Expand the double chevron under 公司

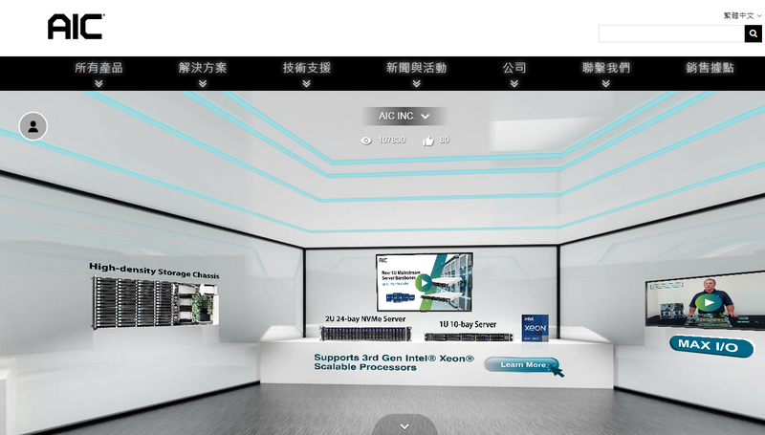coord(514,84)
